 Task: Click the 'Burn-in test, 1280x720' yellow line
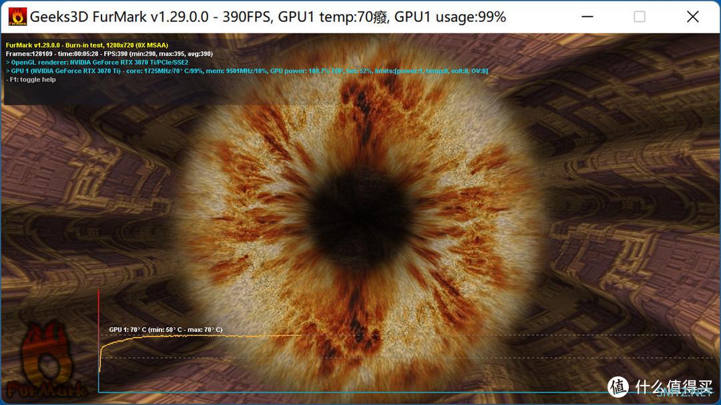pos(87,45)
